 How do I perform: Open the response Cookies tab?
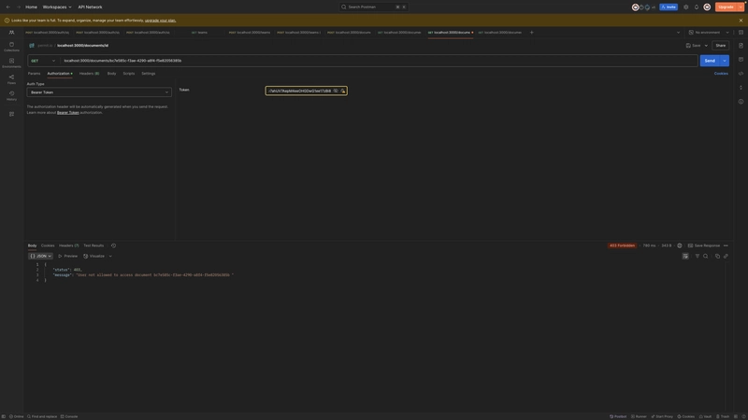click(x=48, y=245)
